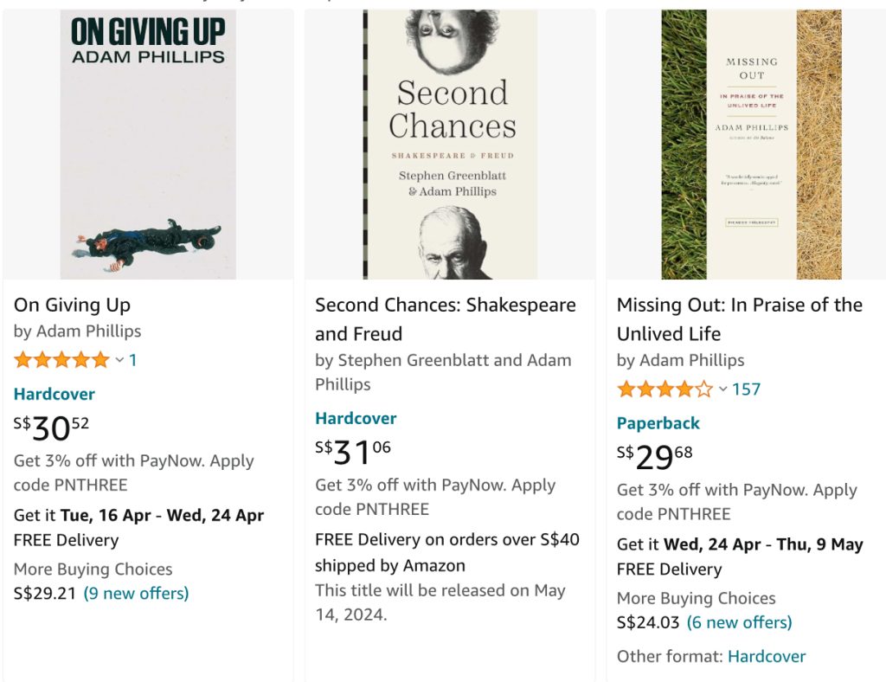Open Second Chances: Shakespeare and Freud title
Screen dimensions: 886x682
445,318
